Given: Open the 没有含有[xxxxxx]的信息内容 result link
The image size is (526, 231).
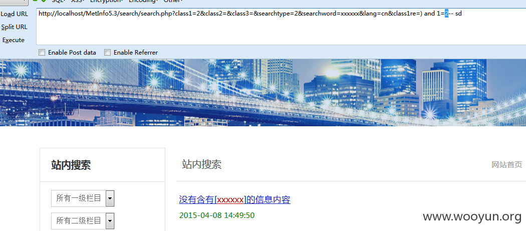Looking at the screenshot, I should tap(234, 200).
